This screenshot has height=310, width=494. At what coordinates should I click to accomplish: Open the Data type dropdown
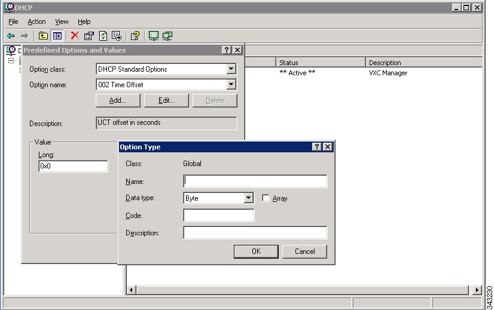pos(249,198)
